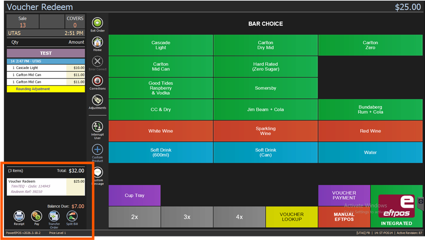Choose Manual EFTPOS payment
Screen dimensions: 425x240
[x=344, y=217]
